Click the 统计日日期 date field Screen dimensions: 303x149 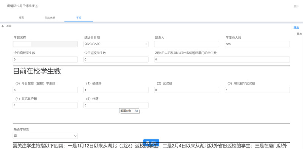point(116,44)
